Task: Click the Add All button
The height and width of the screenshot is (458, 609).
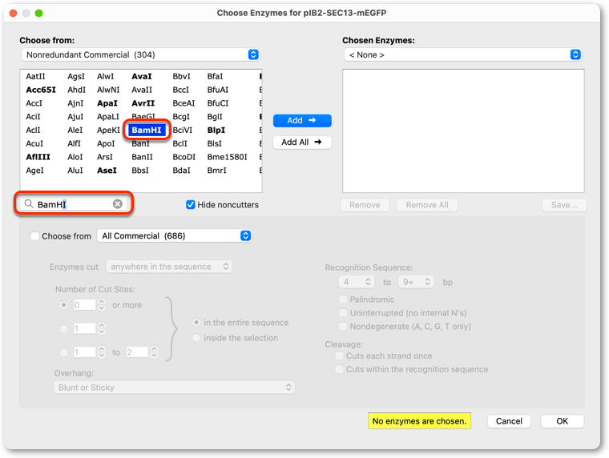Action: pos(302,142)
